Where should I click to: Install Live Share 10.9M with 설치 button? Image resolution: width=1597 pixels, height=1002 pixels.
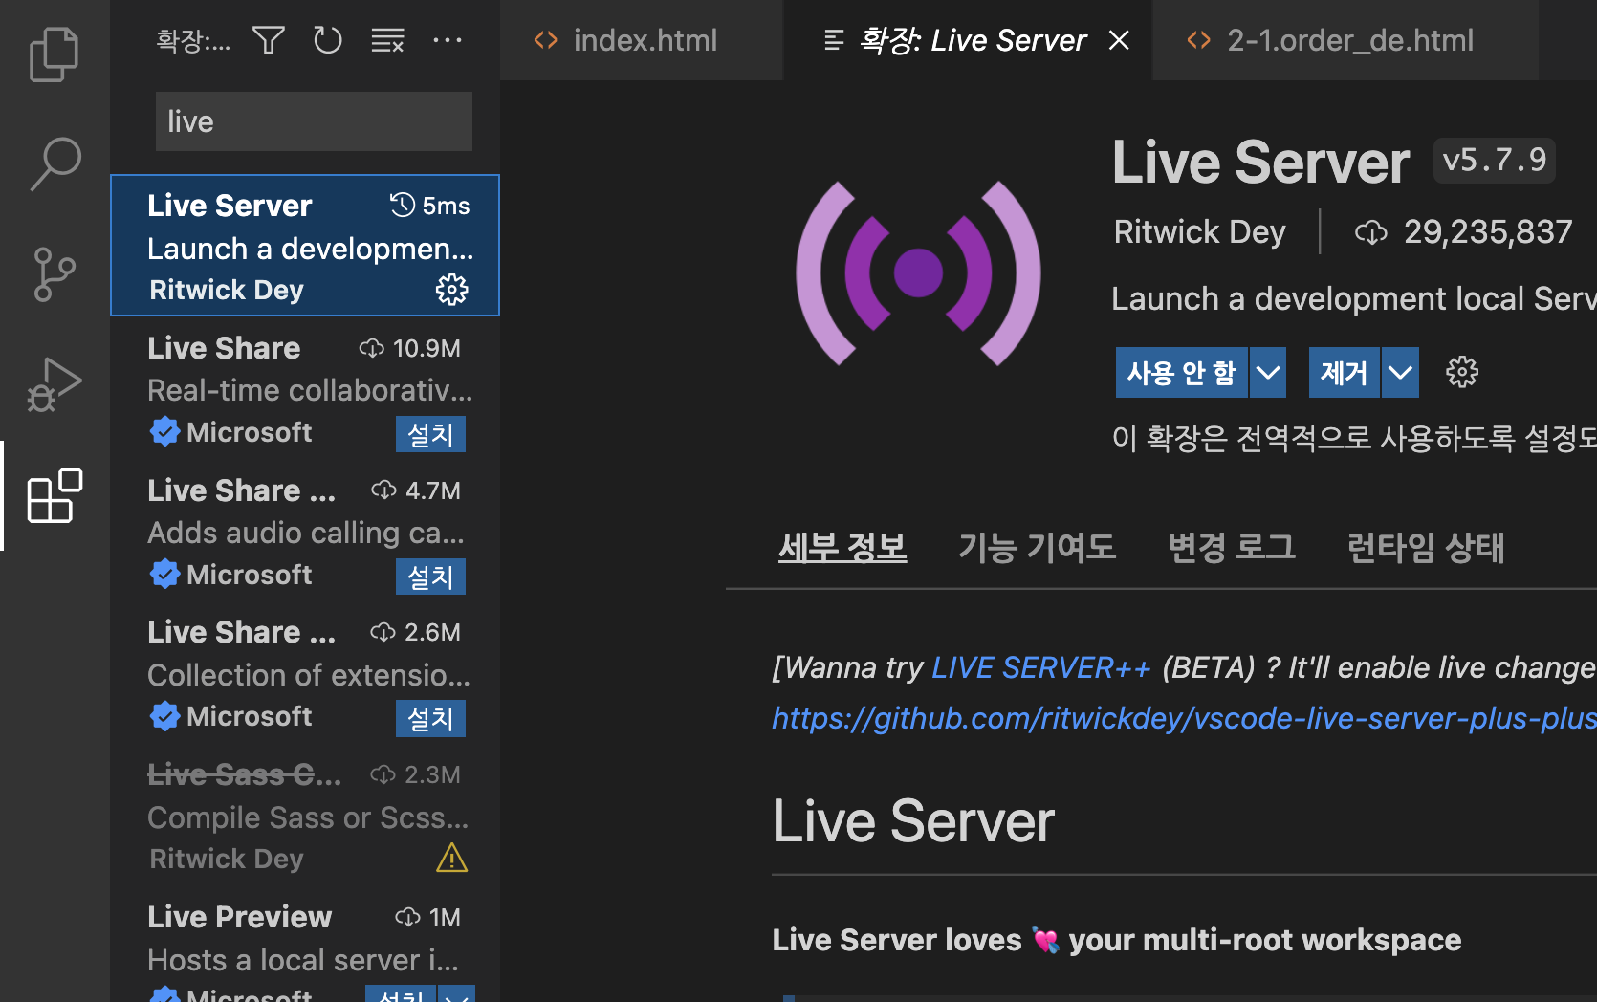[x=430, y=434]
